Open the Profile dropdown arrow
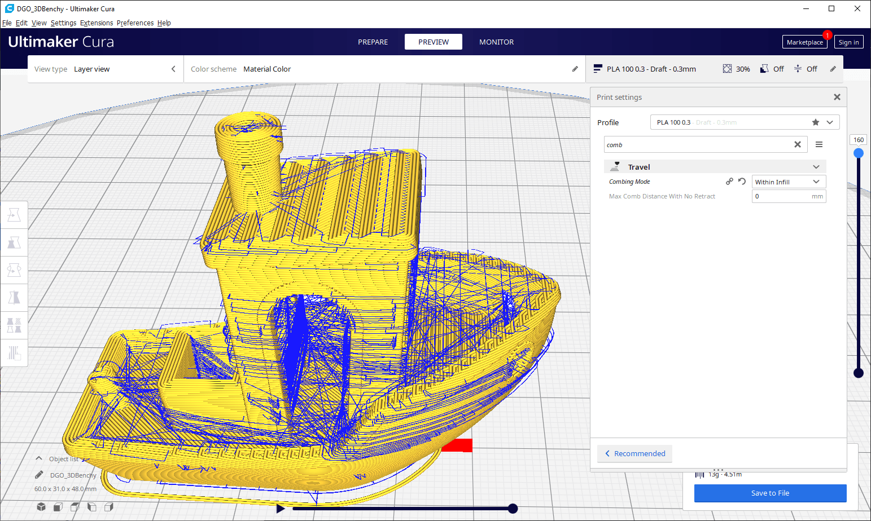Screen dimensions: 871x521 [x=830, y=122]
